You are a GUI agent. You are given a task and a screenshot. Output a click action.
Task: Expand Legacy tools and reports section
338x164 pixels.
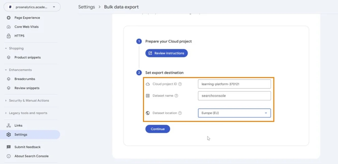pos(6,113)
